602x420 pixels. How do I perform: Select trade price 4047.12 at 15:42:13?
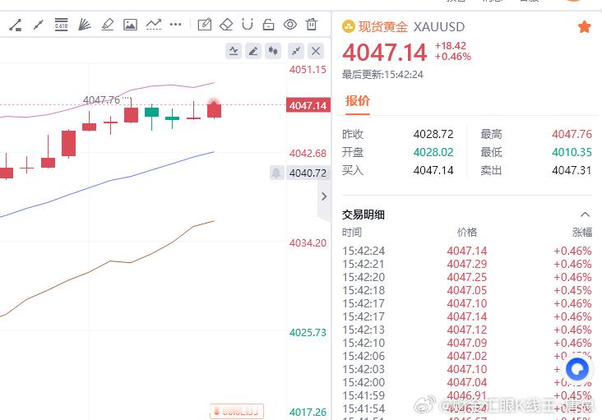pyautogui.click(x=467, y=330)
